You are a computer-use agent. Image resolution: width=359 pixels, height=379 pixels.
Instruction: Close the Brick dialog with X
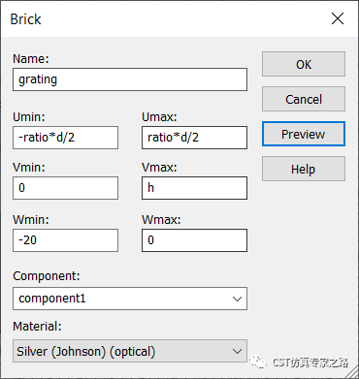click(x=338, y=18)
